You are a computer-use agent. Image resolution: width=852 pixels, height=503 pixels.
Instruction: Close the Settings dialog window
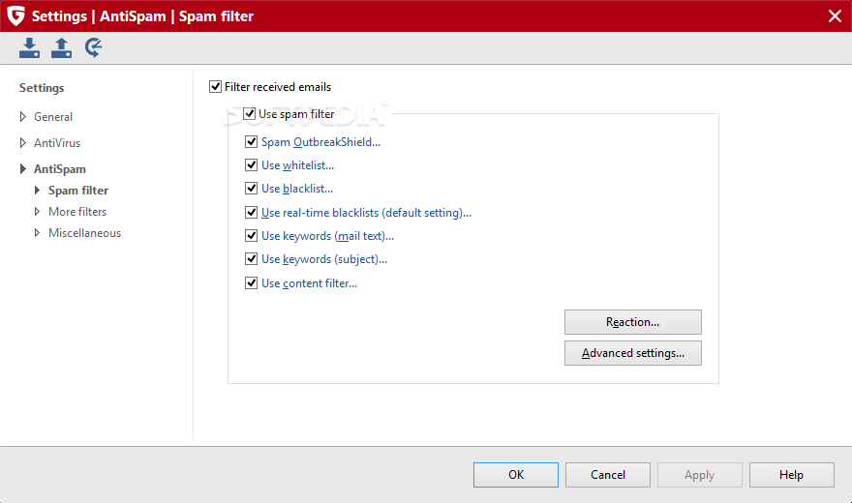(836, 15)
